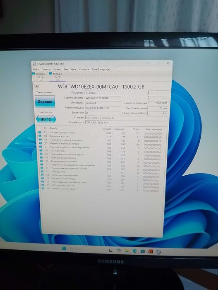Image resolution: width=218 pixels, height=290 pixels.
Task: Open the Файл menu
Action: [x=36, y=69]
